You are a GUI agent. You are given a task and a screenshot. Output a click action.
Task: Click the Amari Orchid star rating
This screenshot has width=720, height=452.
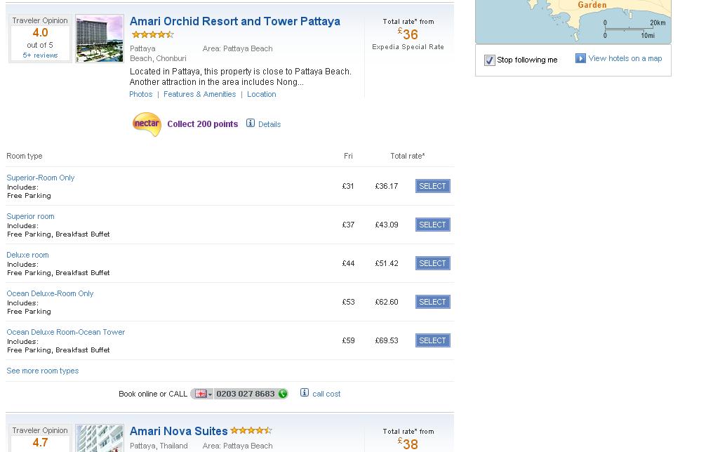tap(153, 34)
